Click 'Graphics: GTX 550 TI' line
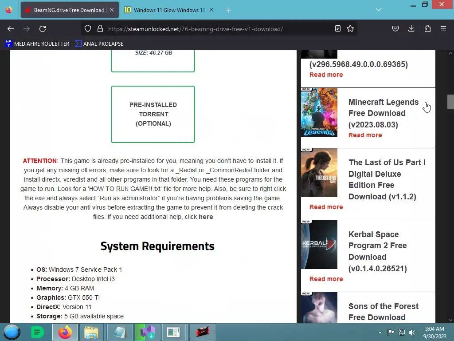Image resolution: width=454 pixels, height=341 pixels. [x=68, y=298]
